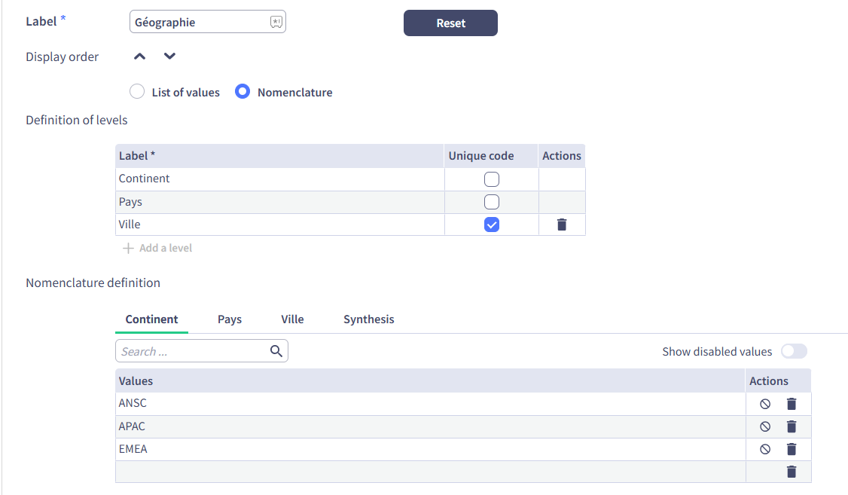Screen dimensions: 848x495
Task: Disable the APAC value
Action: pos(765,426)
